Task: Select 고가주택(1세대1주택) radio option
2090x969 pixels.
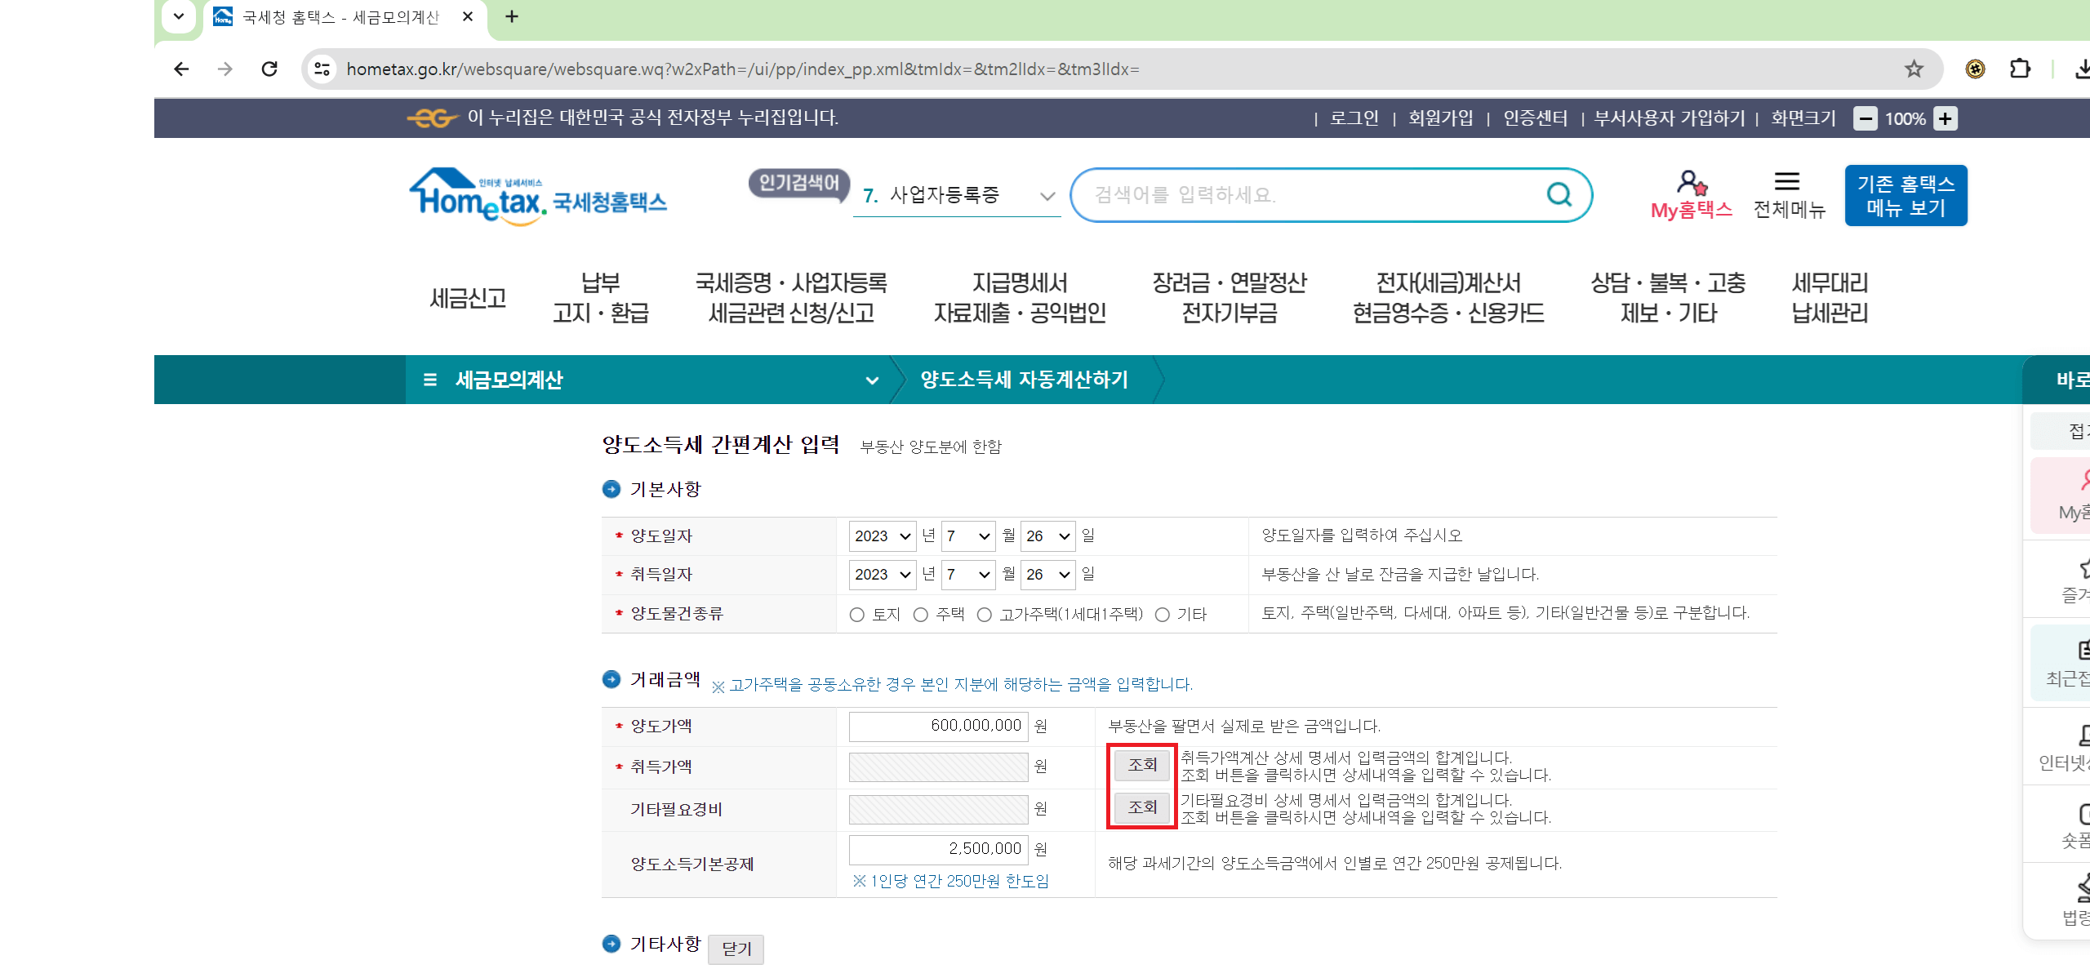Action: 985,615
